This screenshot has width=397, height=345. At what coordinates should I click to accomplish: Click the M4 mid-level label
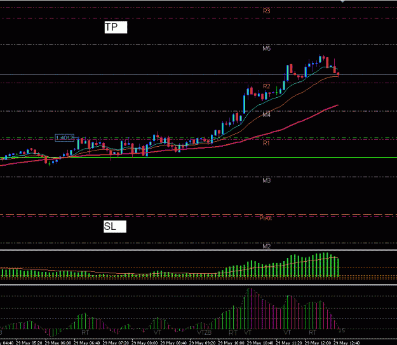[x=267, y=115]
